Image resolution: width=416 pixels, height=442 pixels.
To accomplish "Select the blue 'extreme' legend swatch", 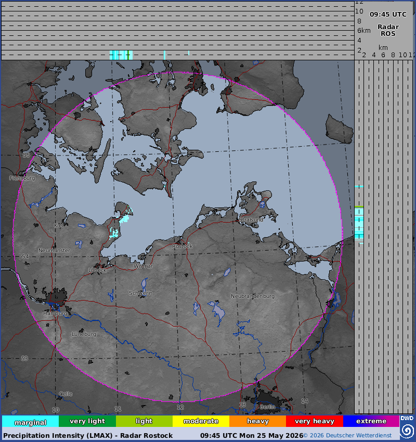I will 371,422.
